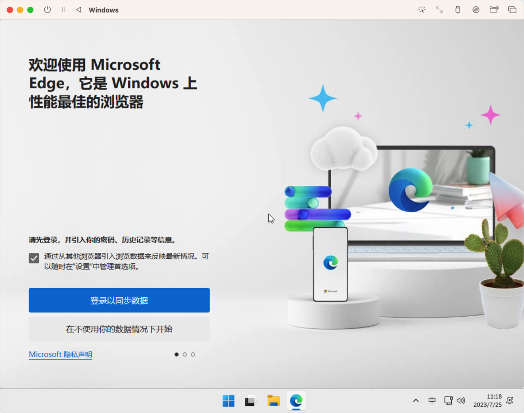Switch the Chinese input method indicator

(432, 400)
